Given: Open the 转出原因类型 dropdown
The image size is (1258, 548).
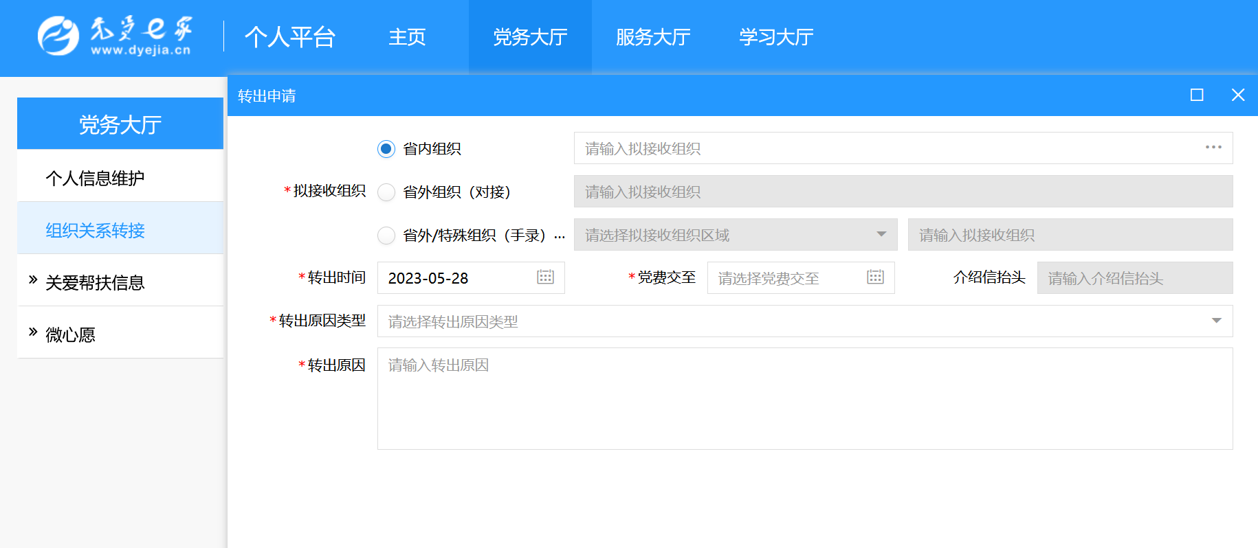Looking at the screenshot, I should point(804,321).
